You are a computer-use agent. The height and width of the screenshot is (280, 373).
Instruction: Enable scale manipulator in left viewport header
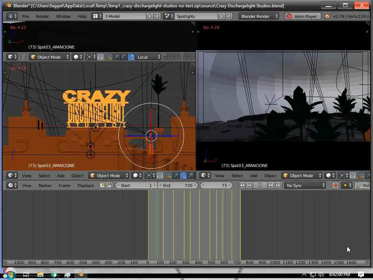tap(191, 176)
